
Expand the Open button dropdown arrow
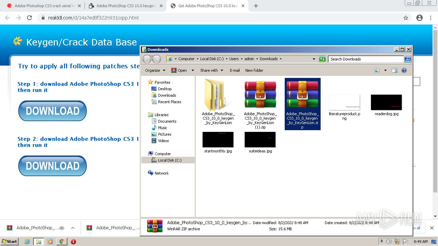click(193, 70)
